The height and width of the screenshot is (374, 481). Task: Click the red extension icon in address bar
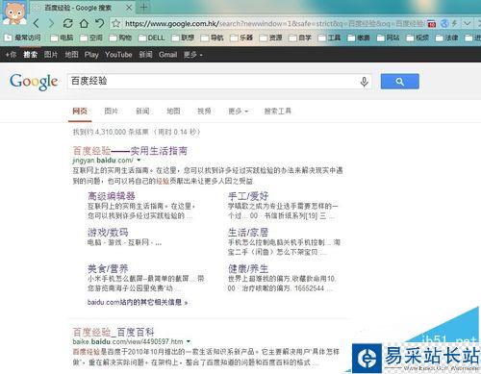coord(432,24)
